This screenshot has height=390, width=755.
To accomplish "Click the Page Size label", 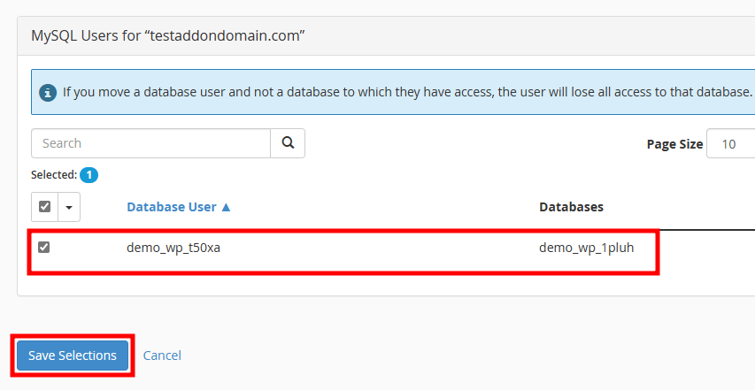I will (674, 144).
